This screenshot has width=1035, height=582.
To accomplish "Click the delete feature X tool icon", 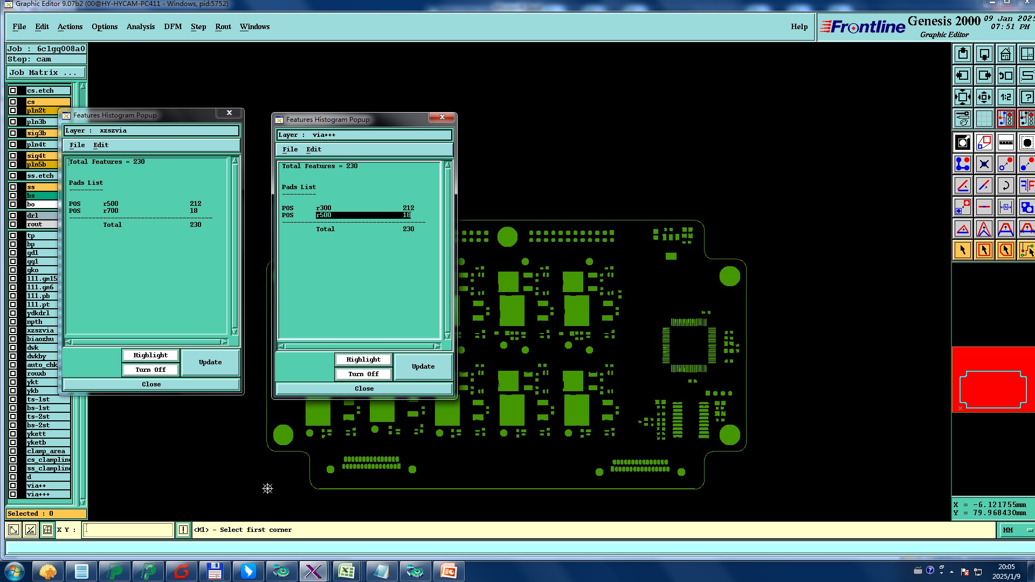I will [984, 164].
